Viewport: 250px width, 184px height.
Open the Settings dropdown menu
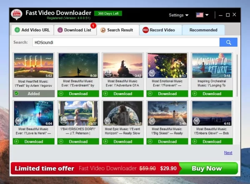point(179,15)
